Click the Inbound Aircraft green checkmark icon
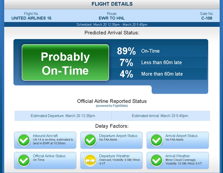The width and height of the screenshot is (223, 173). point(24,140)
